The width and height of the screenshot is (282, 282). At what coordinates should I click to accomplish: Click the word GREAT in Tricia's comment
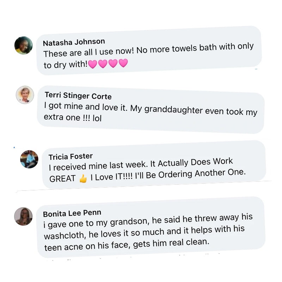(62, 179)
